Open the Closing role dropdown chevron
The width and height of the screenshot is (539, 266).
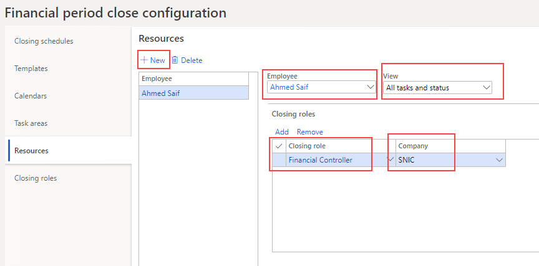pos(391,160)
